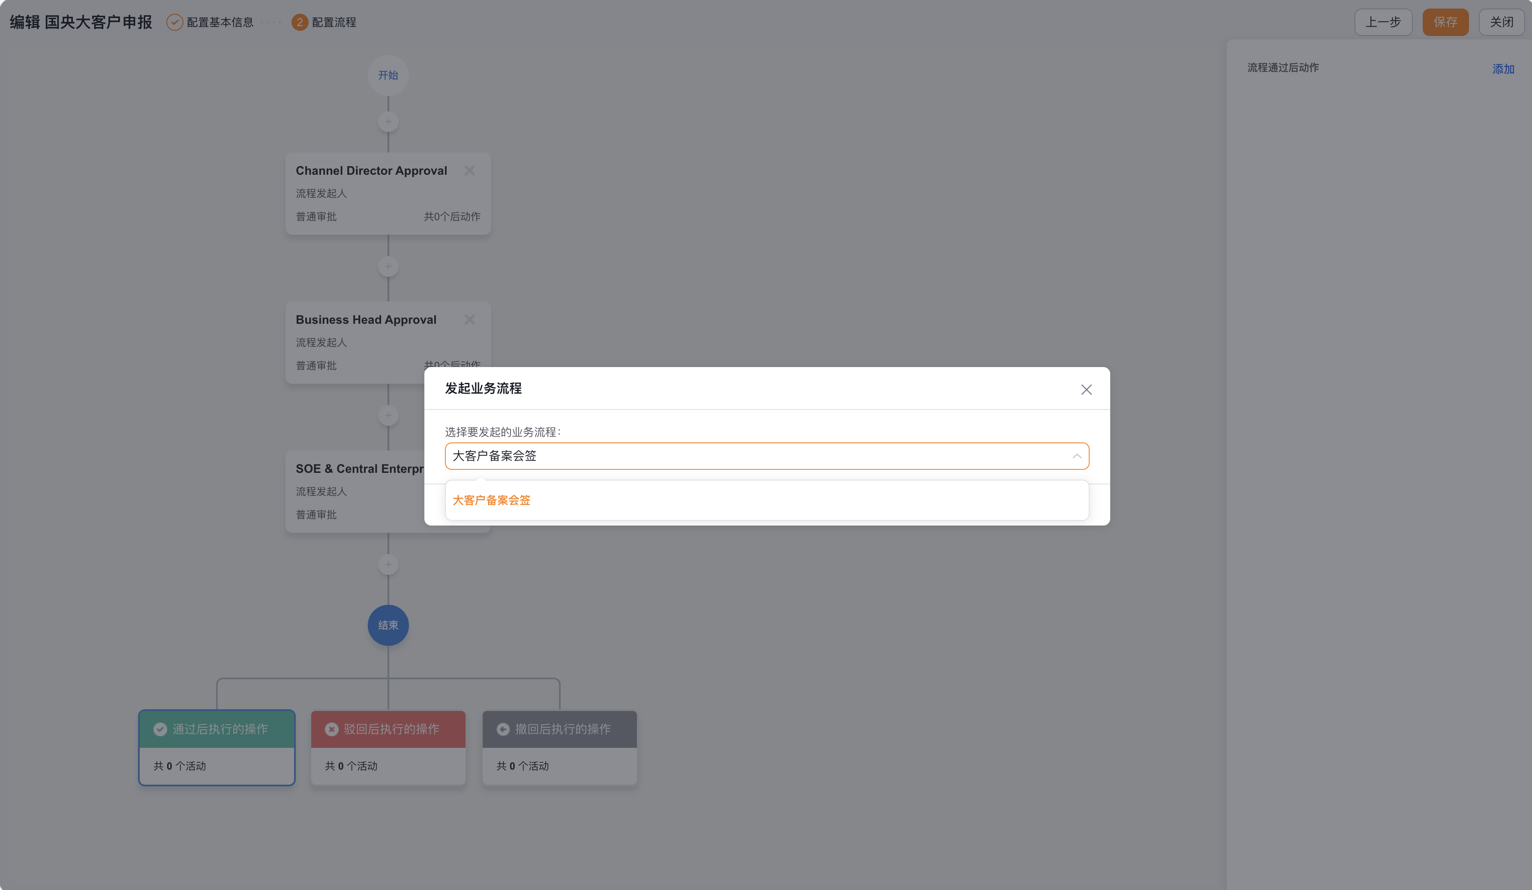
Task: Click the 关闭 button in the header
Action: tap(1501, 22)
